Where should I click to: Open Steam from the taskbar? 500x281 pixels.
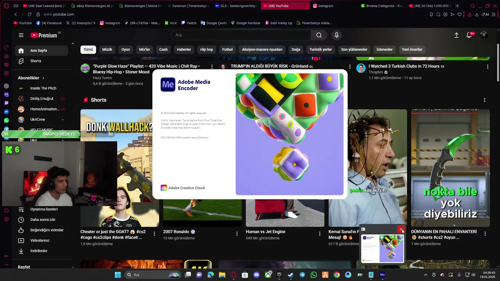[x=291, y=275]
